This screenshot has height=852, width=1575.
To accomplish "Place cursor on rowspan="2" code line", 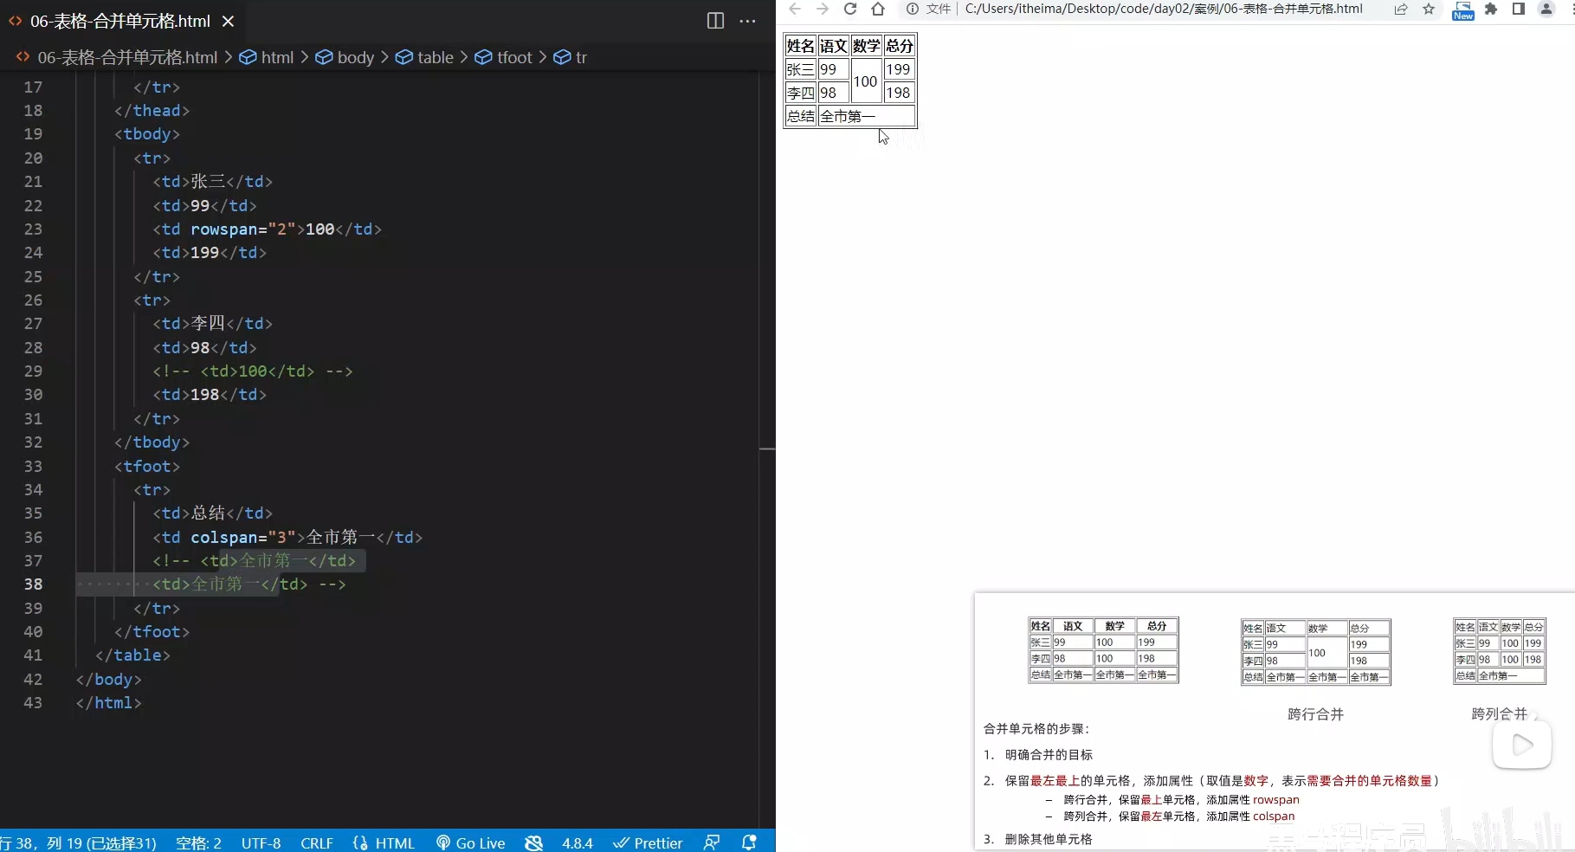I will coord(267,229).
